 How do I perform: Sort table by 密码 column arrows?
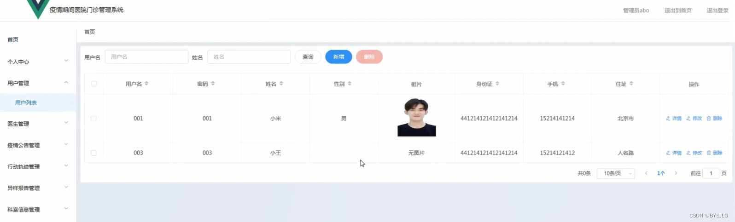coord(213,84)
